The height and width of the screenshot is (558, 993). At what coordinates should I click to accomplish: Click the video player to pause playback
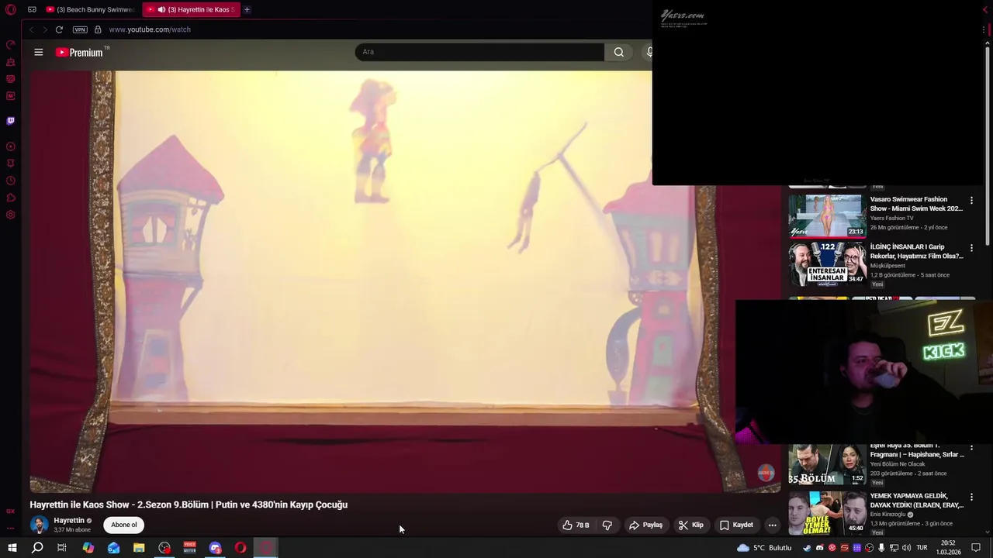(405, 281)
